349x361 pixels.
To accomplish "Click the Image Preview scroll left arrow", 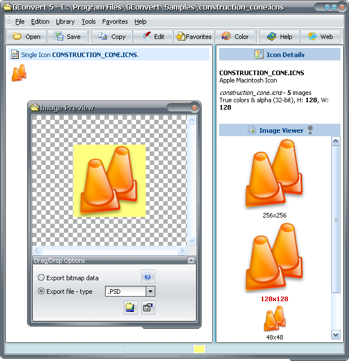I will [x=37, y=250].
